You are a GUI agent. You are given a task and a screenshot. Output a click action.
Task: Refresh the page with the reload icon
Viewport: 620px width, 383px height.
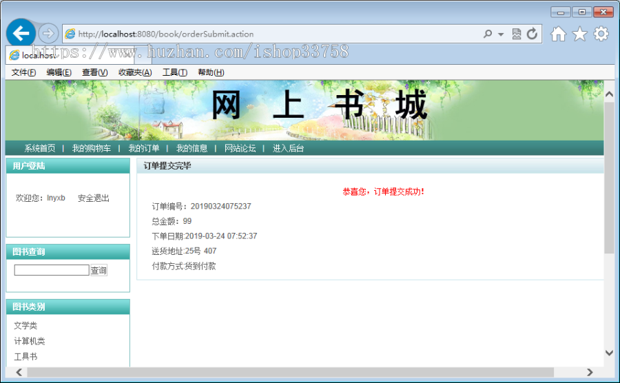coord(532,34)
